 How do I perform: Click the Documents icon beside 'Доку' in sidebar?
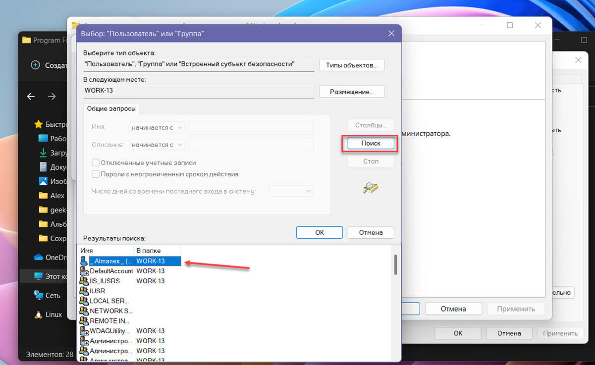pos(43,167)
